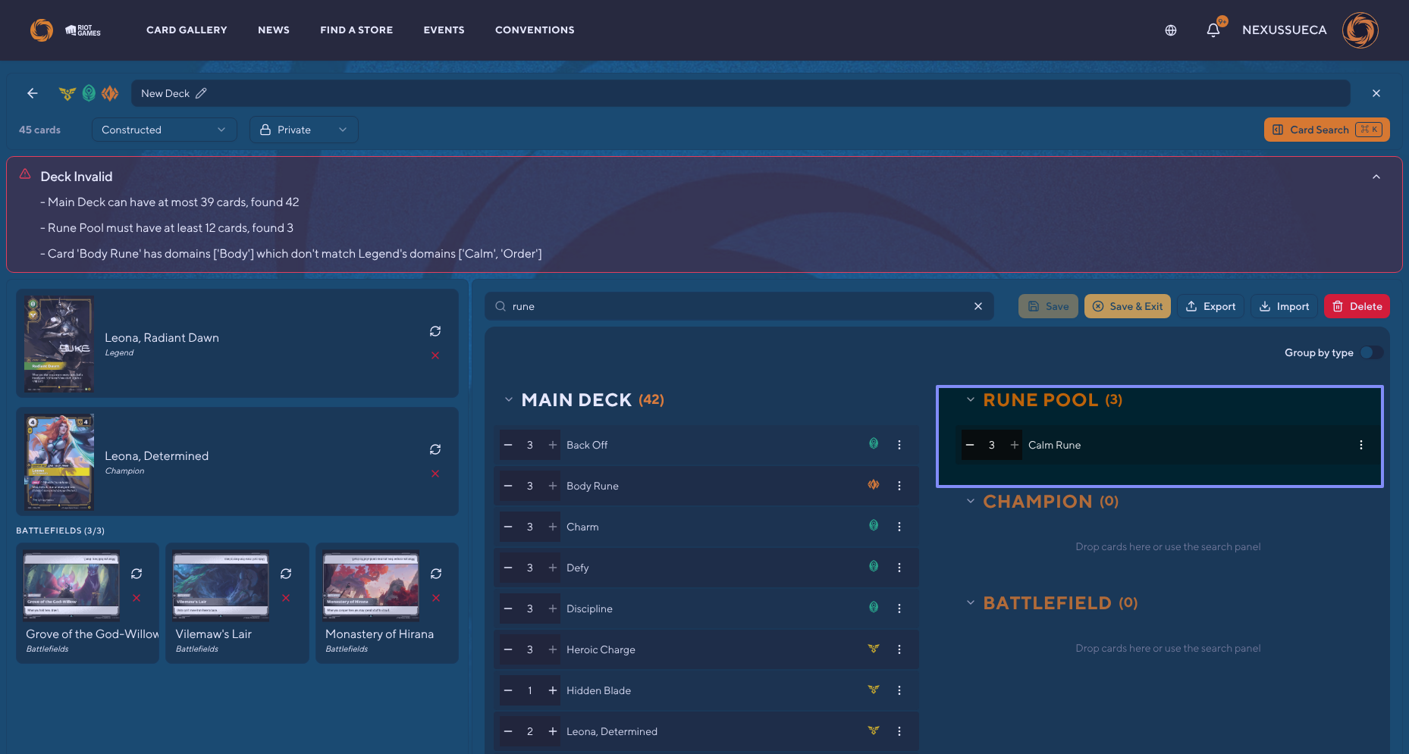
Task: Open options menu for Heroic Charge
Action: pyautogui.click(x=899, y=649)
